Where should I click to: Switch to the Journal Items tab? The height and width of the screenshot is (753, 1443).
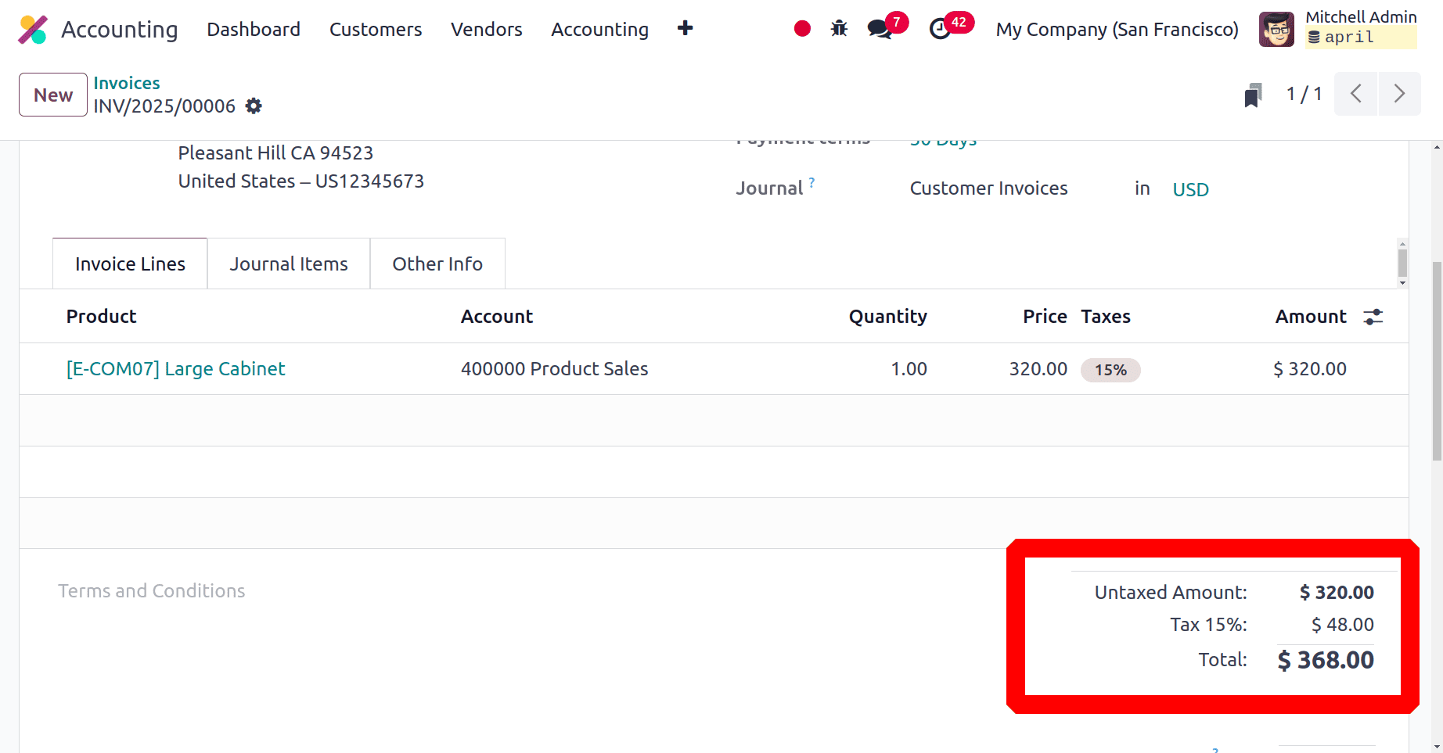coord(288,264)
